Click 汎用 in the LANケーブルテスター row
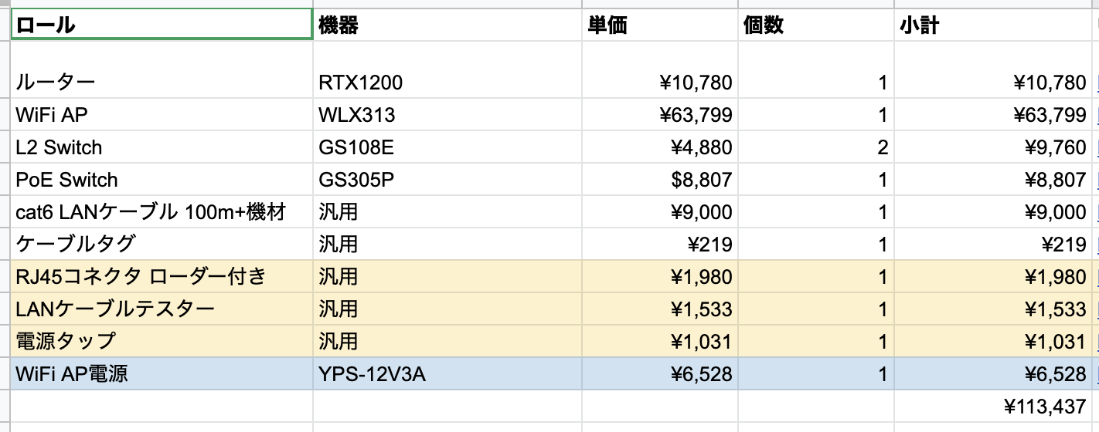This screenshot has width=1099, height=432. pyautogui.click(x=448, y=309)
